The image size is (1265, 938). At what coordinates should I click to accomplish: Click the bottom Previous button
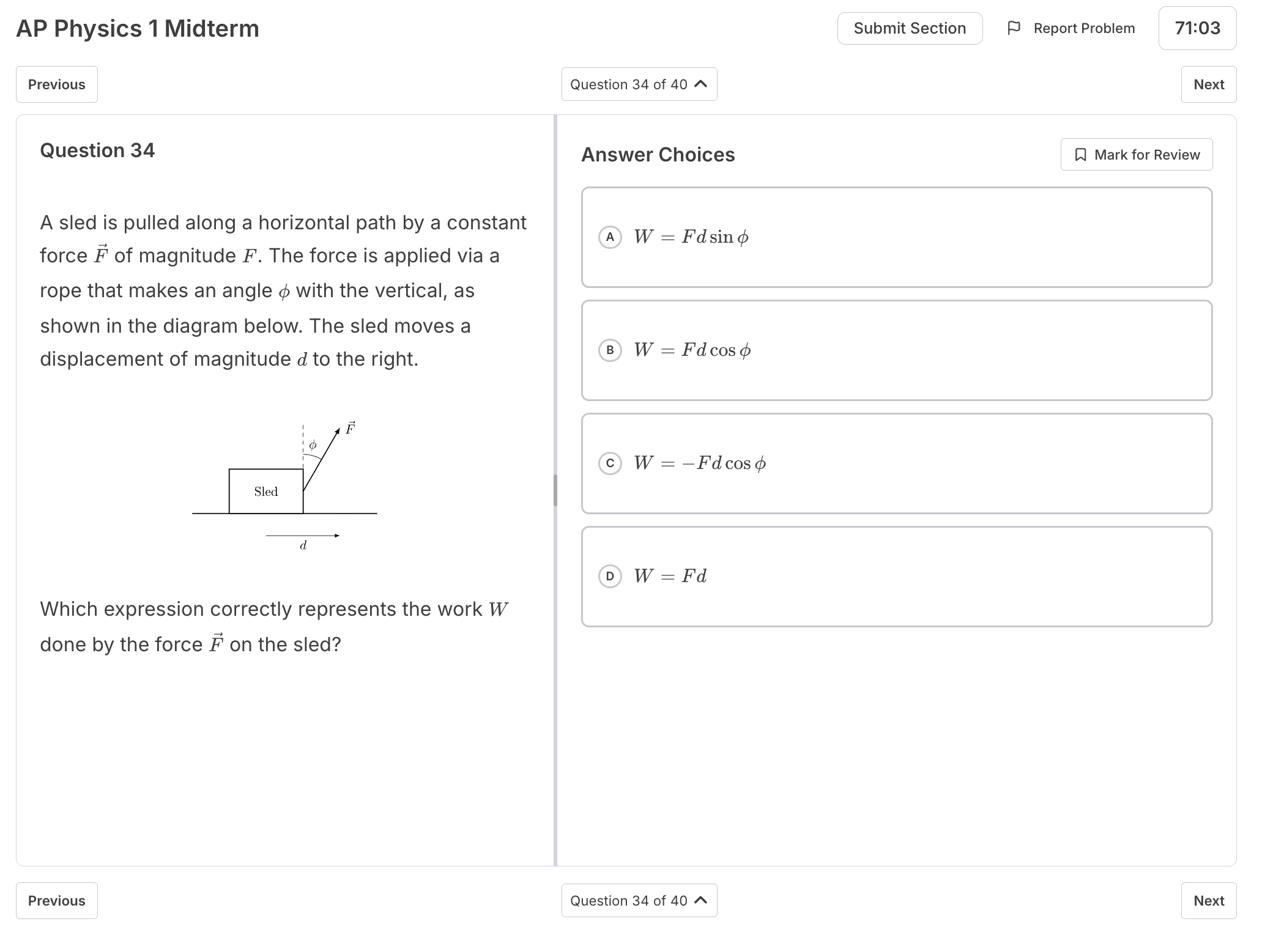57,901
